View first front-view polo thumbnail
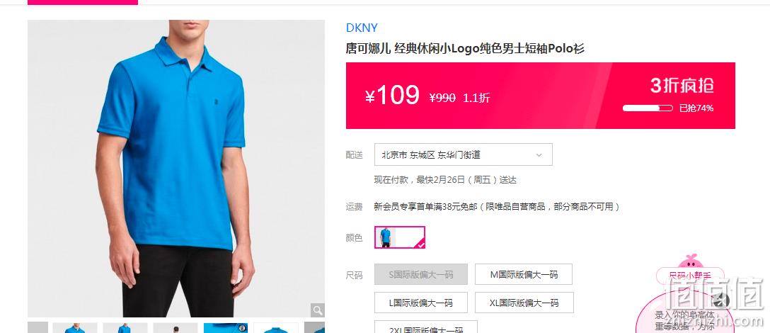Screen dimensions: 770x333 pos(75,327)
